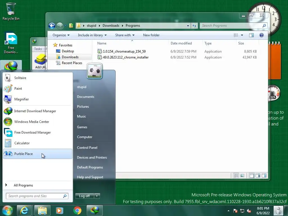Toggle the preview pane button in toolbar
288x216 pixels.
[x=251, y=35]
